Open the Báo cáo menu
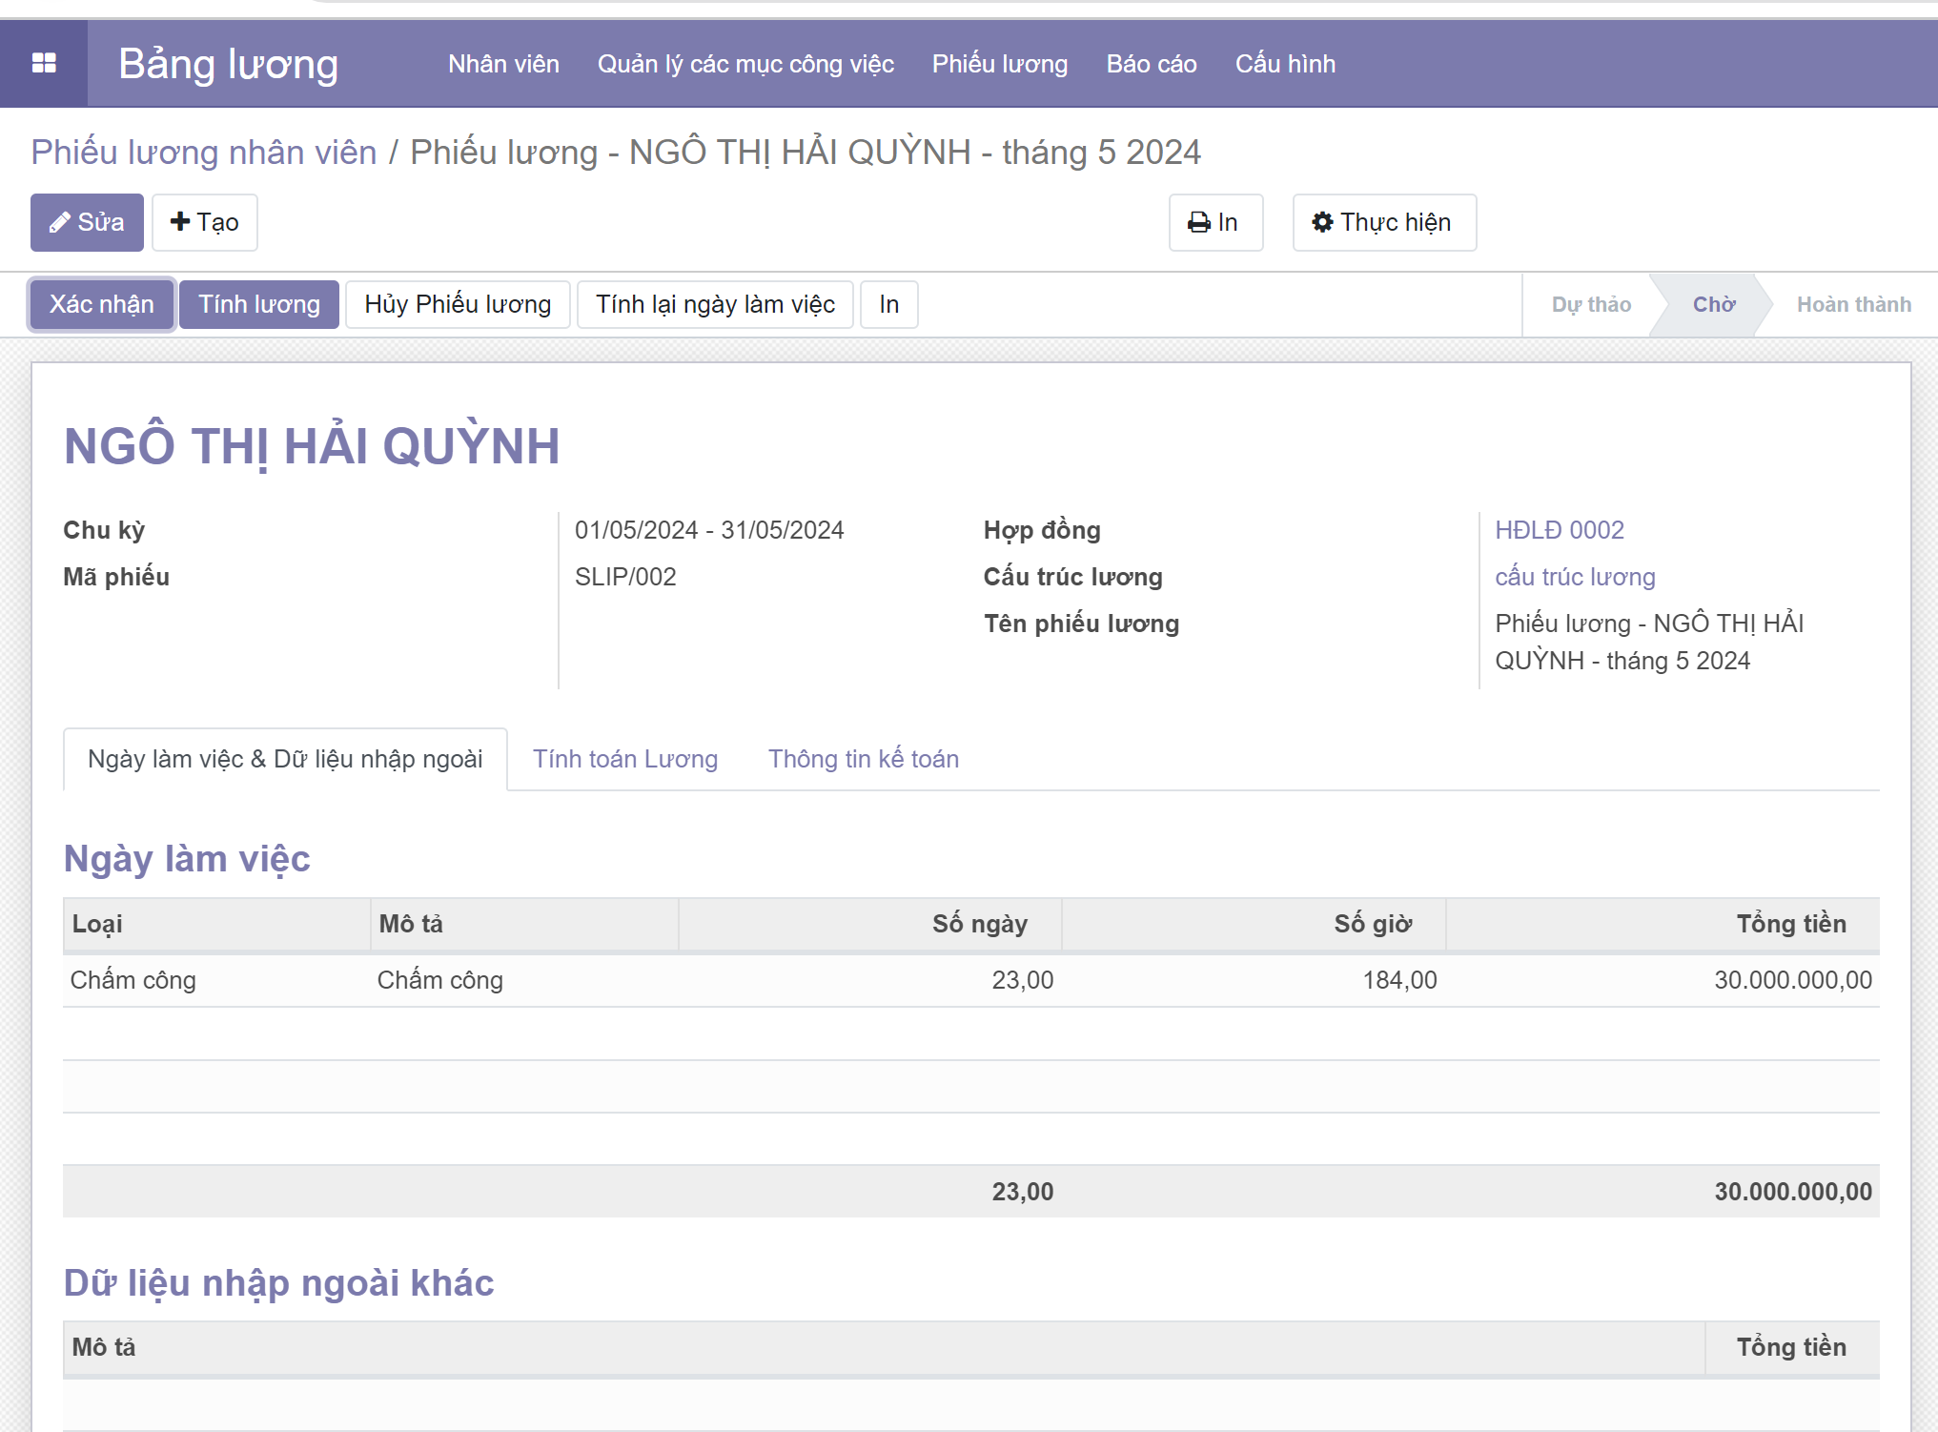The height and width of the screenshot is (1432, 1938). 1151,64
